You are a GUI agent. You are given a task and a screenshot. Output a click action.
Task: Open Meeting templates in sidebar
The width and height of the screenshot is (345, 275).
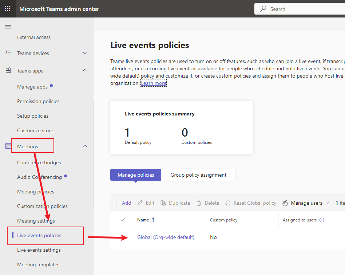tap(38, 264)
